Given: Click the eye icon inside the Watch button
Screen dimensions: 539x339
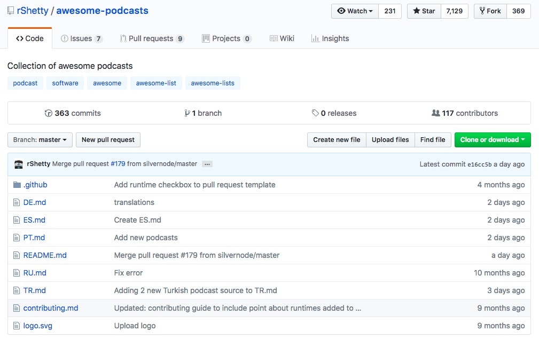Looking at the screenshot, I should pyautogui.click(x=341, y=11).
